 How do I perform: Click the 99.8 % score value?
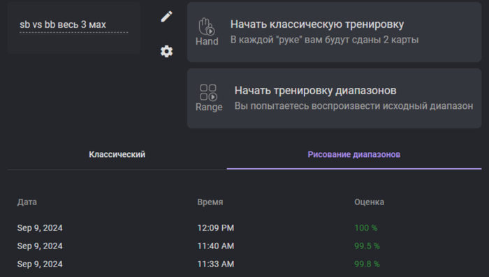(367, 264)
